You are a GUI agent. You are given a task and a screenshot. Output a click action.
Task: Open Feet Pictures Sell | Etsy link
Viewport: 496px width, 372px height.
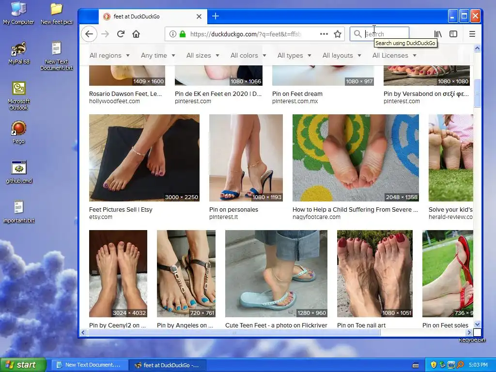tap(121, 209)
